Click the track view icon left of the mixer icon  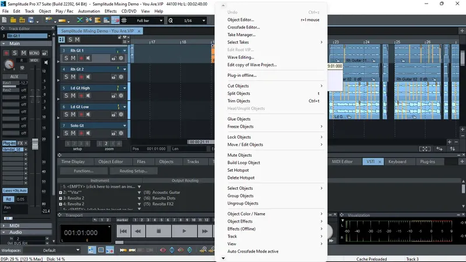[x=91, y=250]
